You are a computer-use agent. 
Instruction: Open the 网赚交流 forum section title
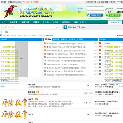[31, 92]
